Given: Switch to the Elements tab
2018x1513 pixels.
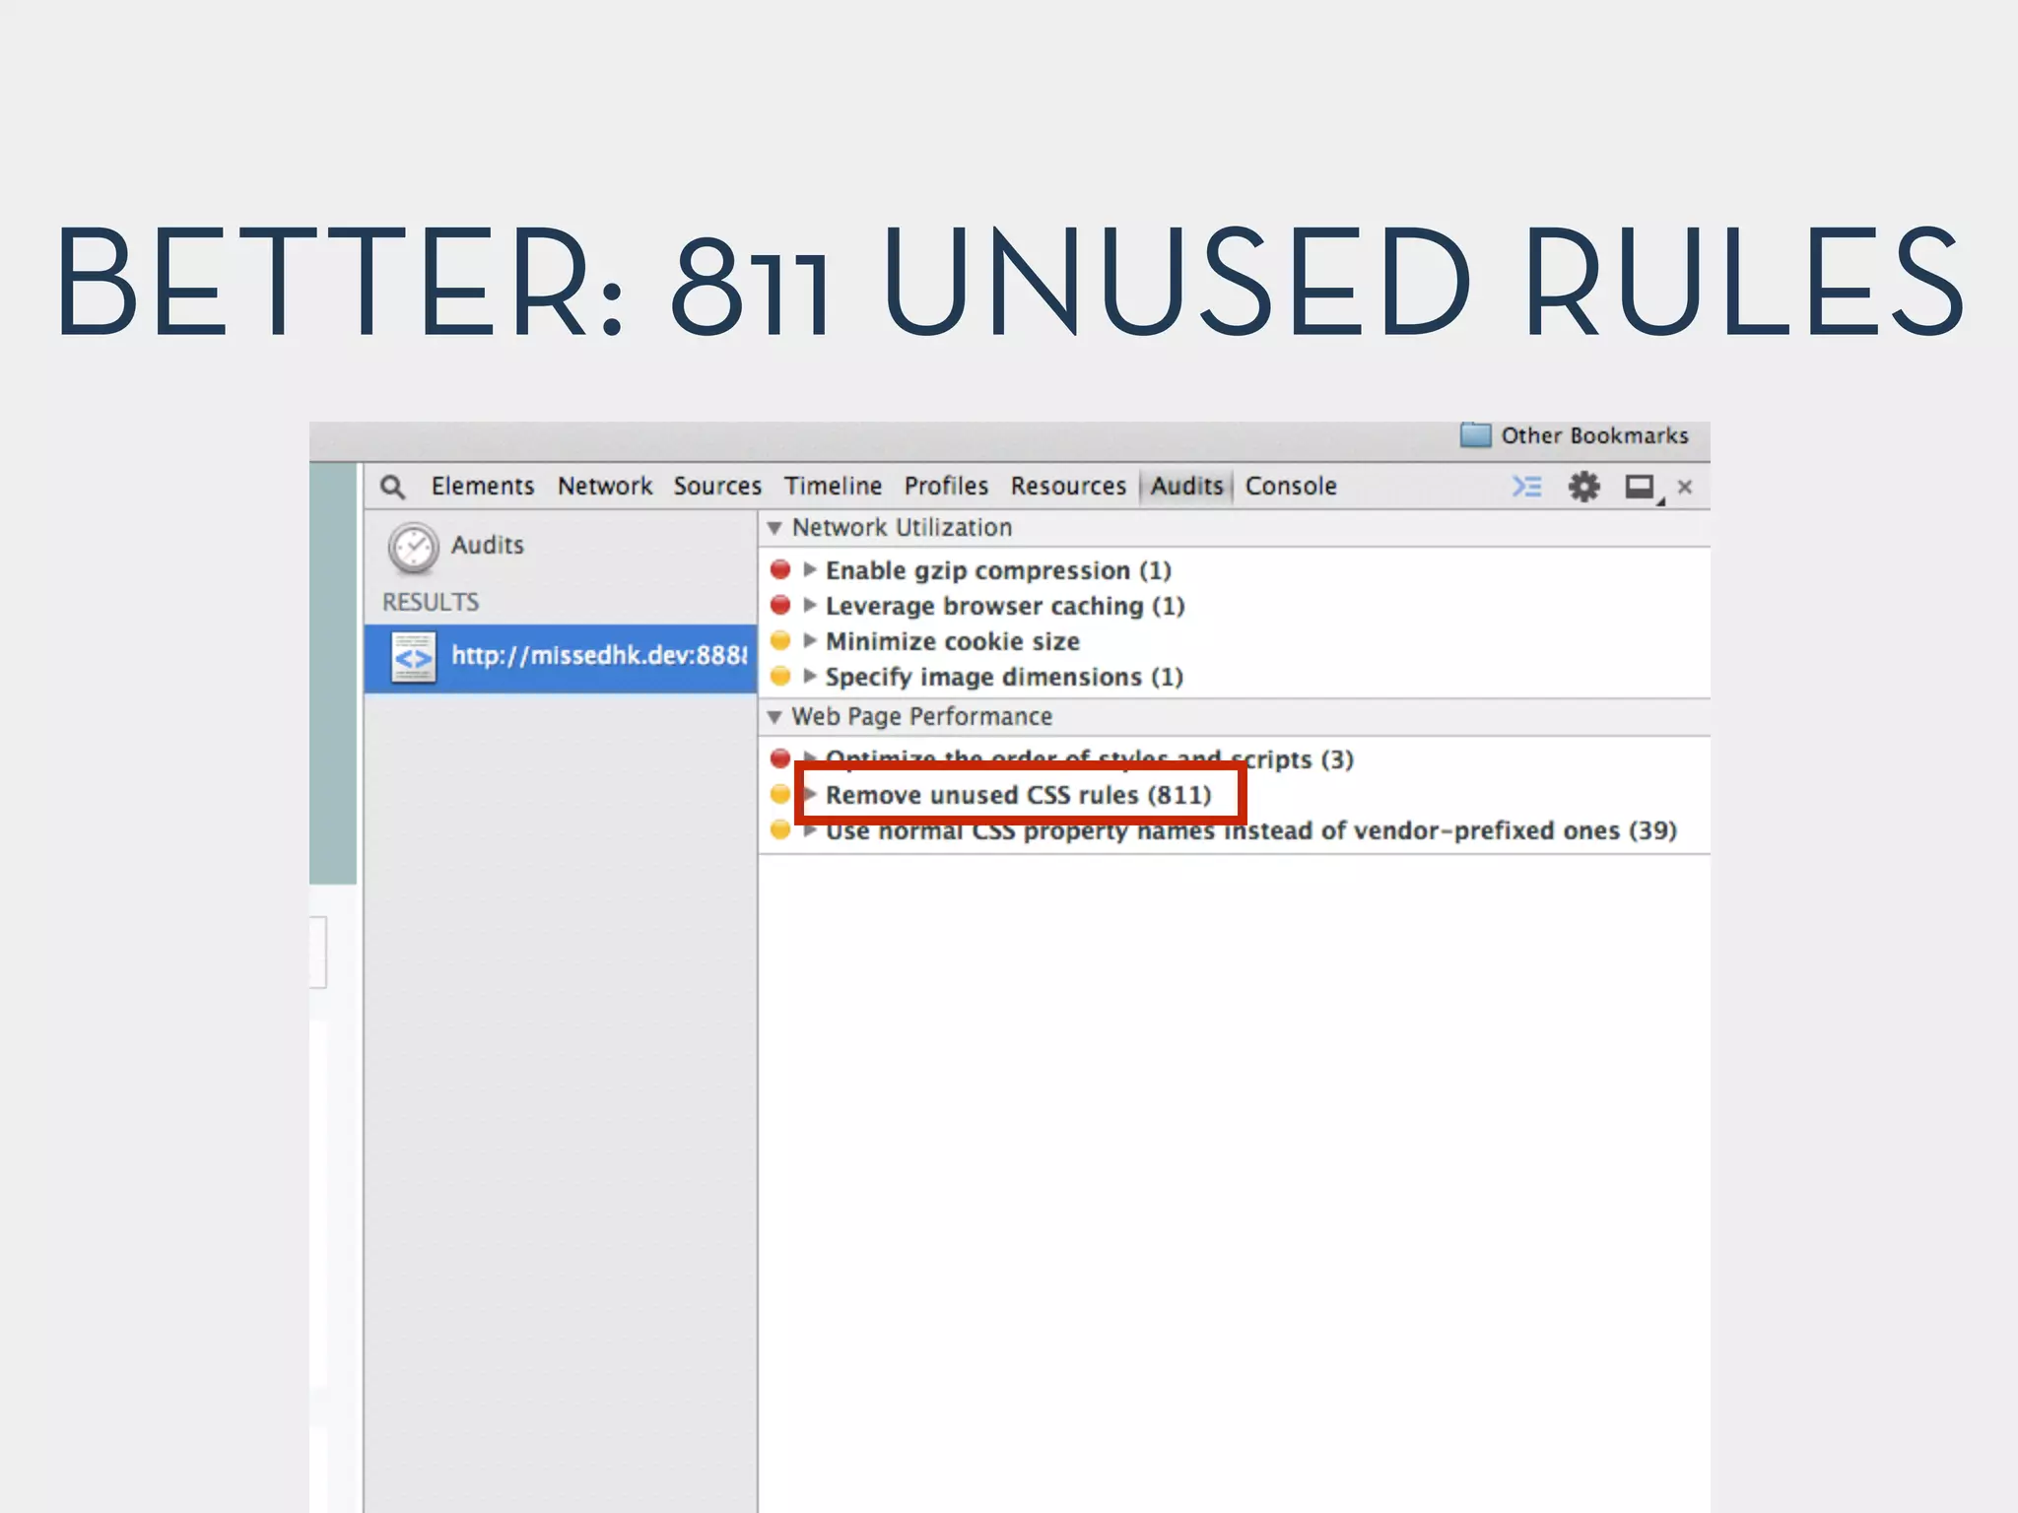Looking at the screenshot, I should 482,487.
